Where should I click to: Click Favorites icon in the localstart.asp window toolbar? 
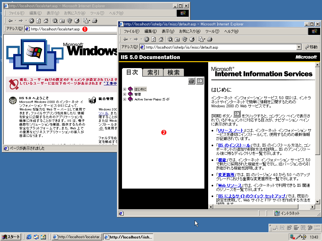(x=62, y=21)
